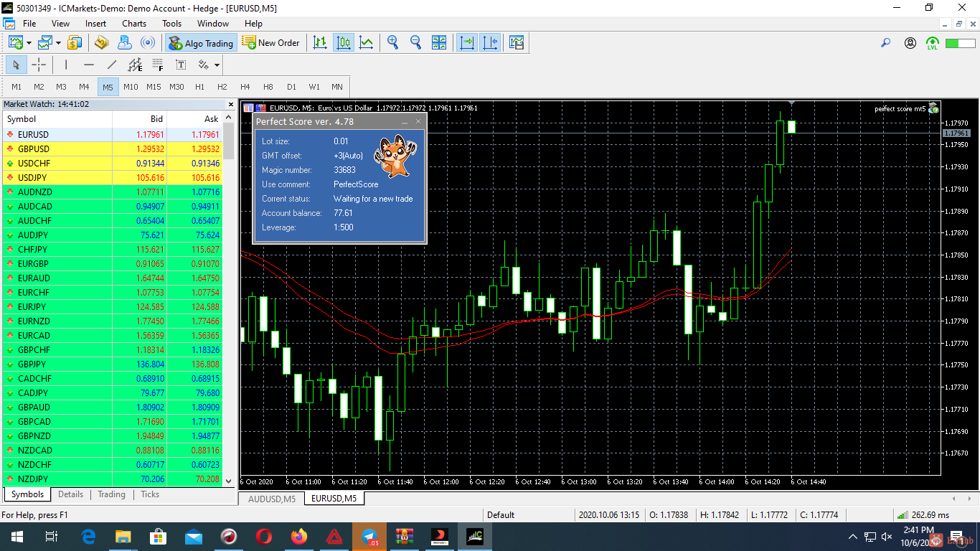Viewport: 980px width, 551px height.
Task: Select the equidistant channel tool
Action: [135, 65]
